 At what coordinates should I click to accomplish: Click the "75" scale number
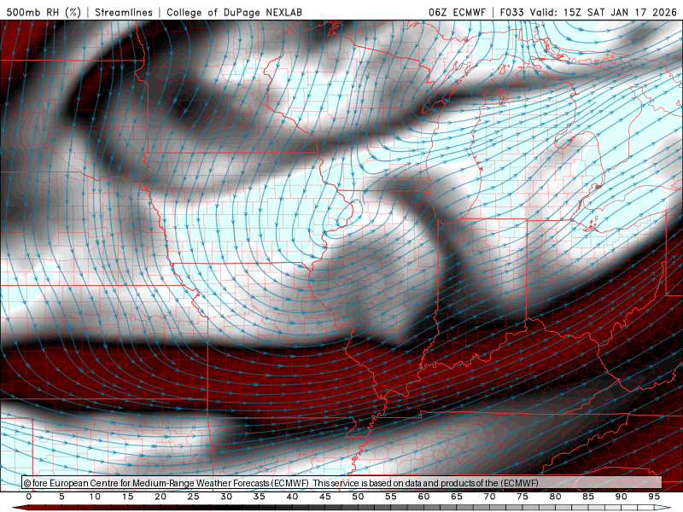pos(522,497)
